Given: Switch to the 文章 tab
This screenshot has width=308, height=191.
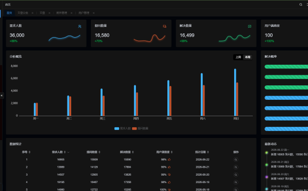Looking at the screenshot, I should pos(42,13).
